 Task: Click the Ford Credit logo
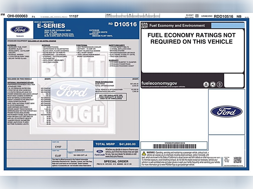[99, 153]
